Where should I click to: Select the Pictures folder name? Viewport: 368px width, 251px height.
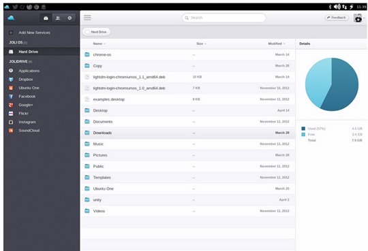pos(100,155)
